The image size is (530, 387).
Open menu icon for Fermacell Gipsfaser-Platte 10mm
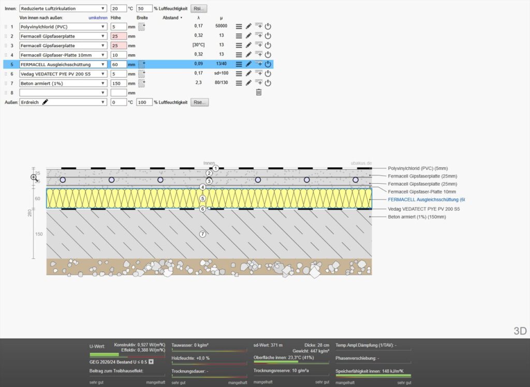point(239,55)
